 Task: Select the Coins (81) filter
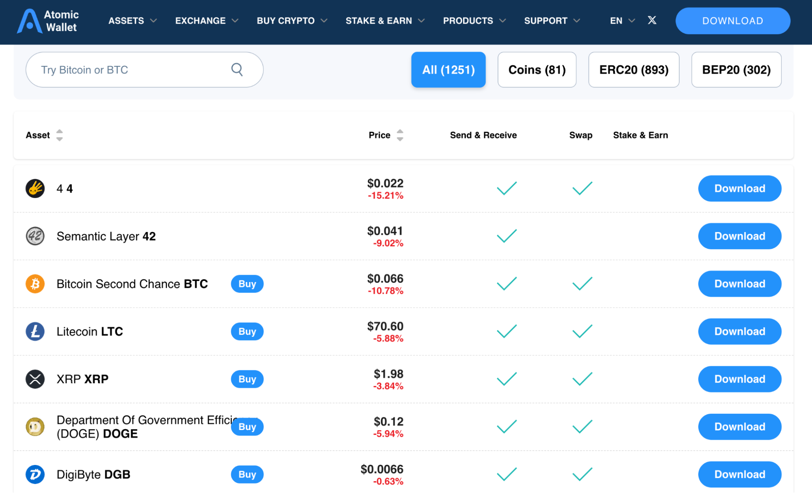(537, 69)
